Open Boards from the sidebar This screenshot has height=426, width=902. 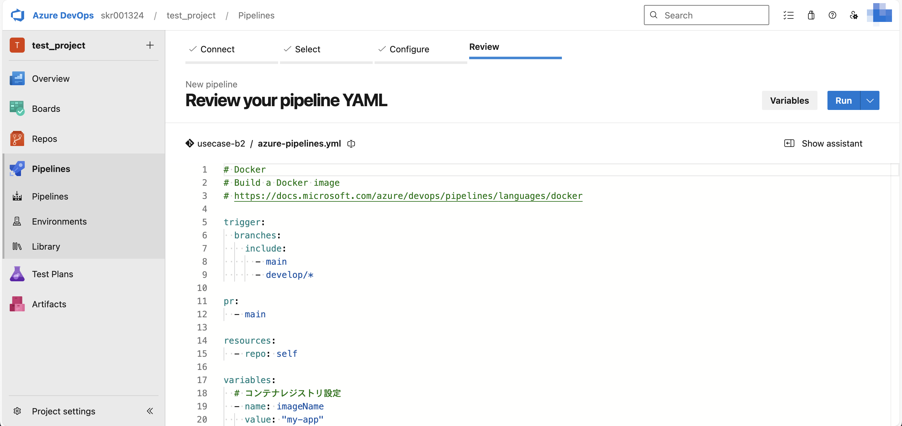46,109
